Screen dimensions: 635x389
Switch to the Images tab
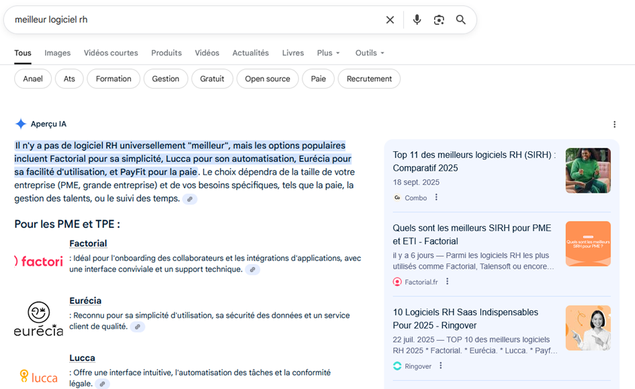58,53
